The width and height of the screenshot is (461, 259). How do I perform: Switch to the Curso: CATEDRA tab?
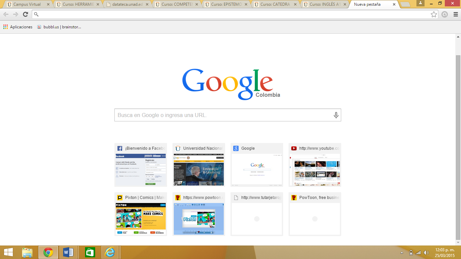tap(275, 4)
